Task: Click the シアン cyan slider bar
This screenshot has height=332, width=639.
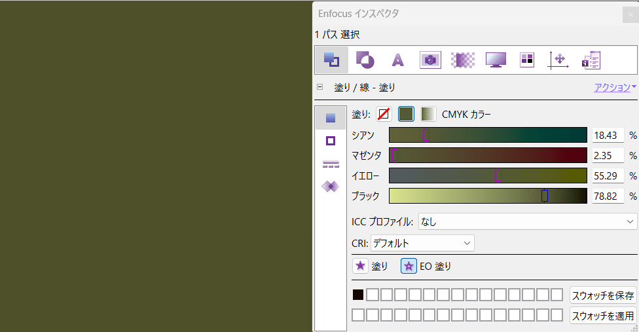Action: (488, 135)
